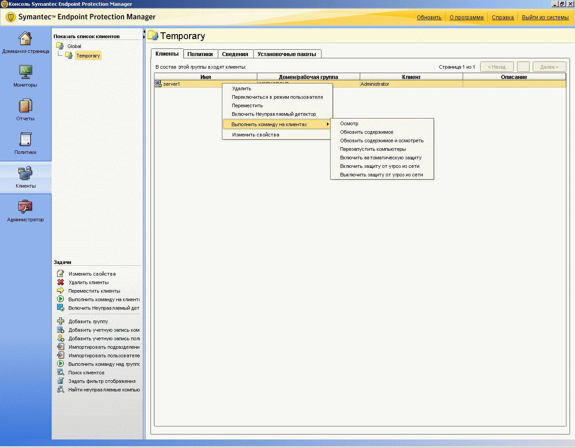575x448 pixels.
Task: Open the Администратор toolbox icon
Action: point(25,207)
